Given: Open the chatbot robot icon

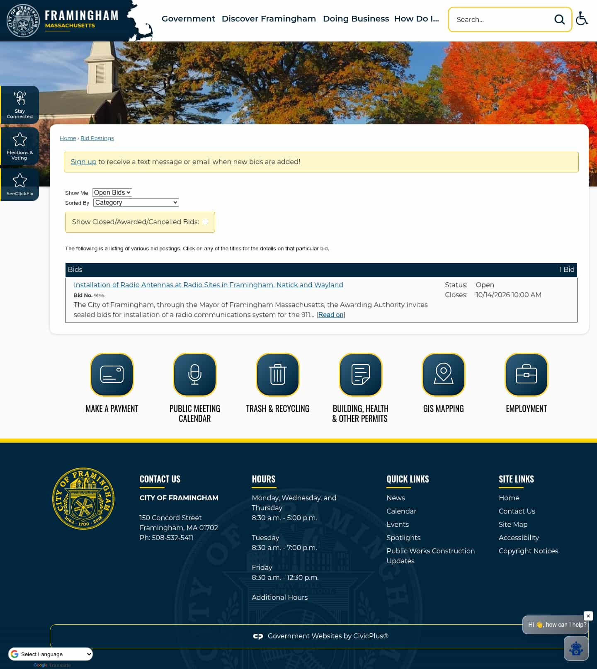Looking at the screenshot, I should tap(576, 648).
